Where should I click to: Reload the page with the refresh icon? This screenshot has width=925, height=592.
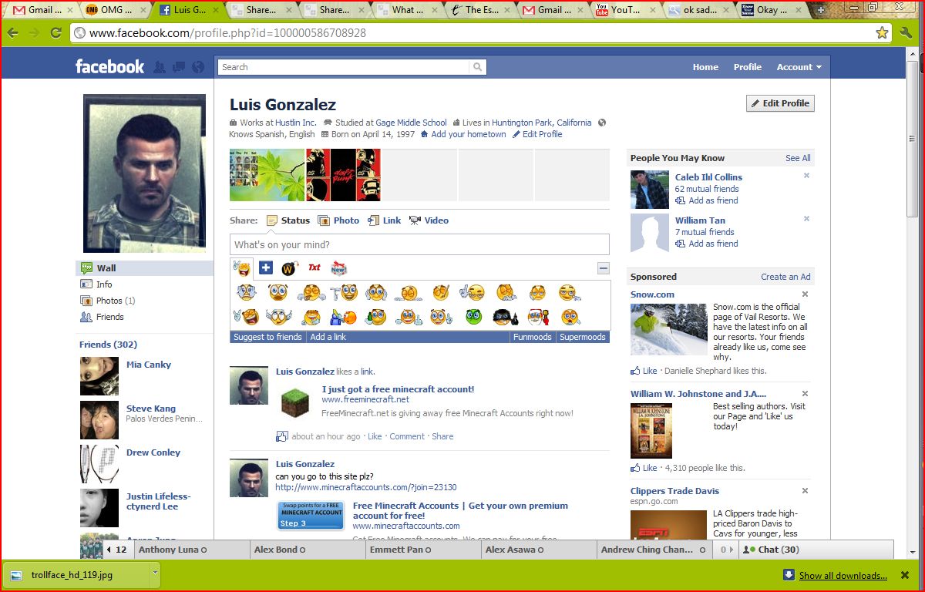[x=55, y=33]
